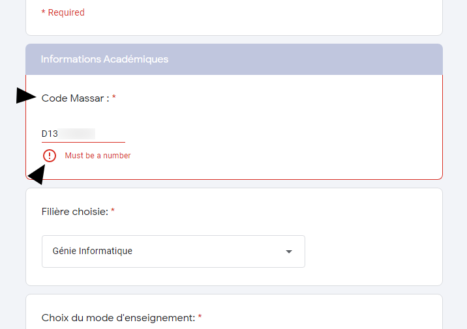Click the red underline of Code Massar field
This screenshot has width=467, height=329.
[83, 142]
